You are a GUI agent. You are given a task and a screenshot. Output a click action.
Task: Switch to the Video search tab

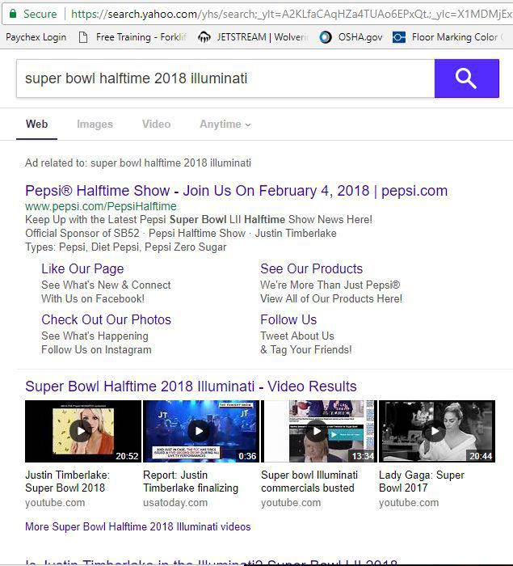[x=156, y=125]
